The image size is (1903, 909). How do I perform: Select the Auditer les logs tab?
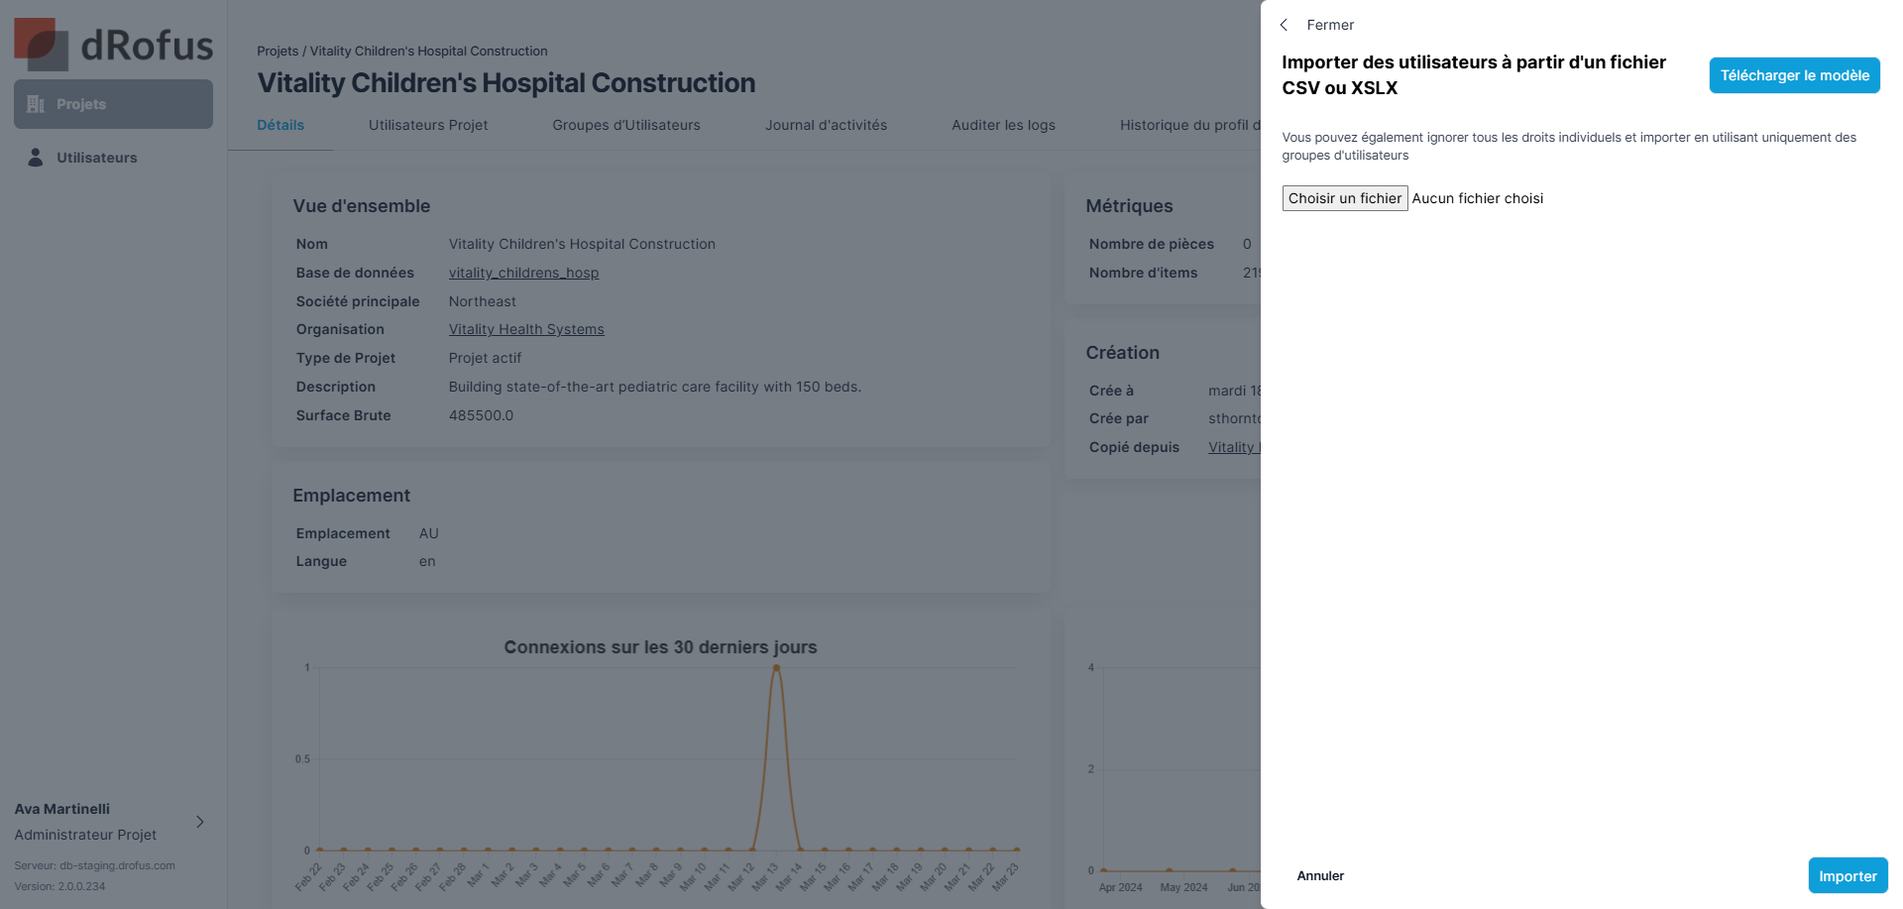pyautogui.click(x=1003, y=125)
